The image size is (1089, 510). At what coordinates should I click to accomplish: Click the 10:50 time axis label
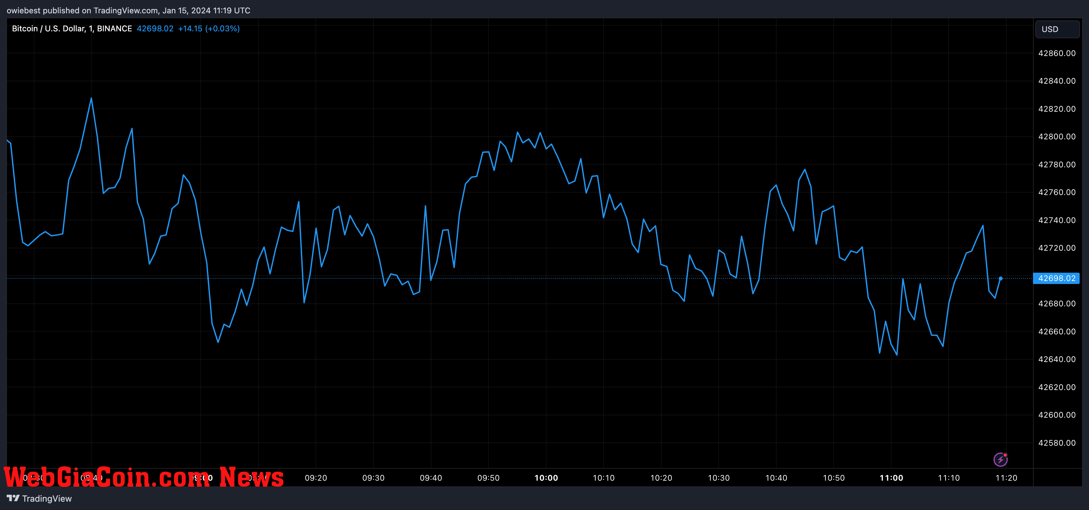(834, 478)
